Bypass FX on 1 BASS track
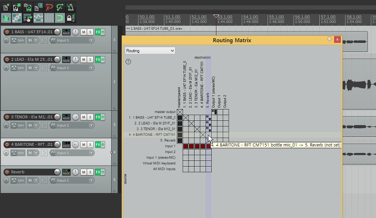The image size is (376, 218). (103, 32)
